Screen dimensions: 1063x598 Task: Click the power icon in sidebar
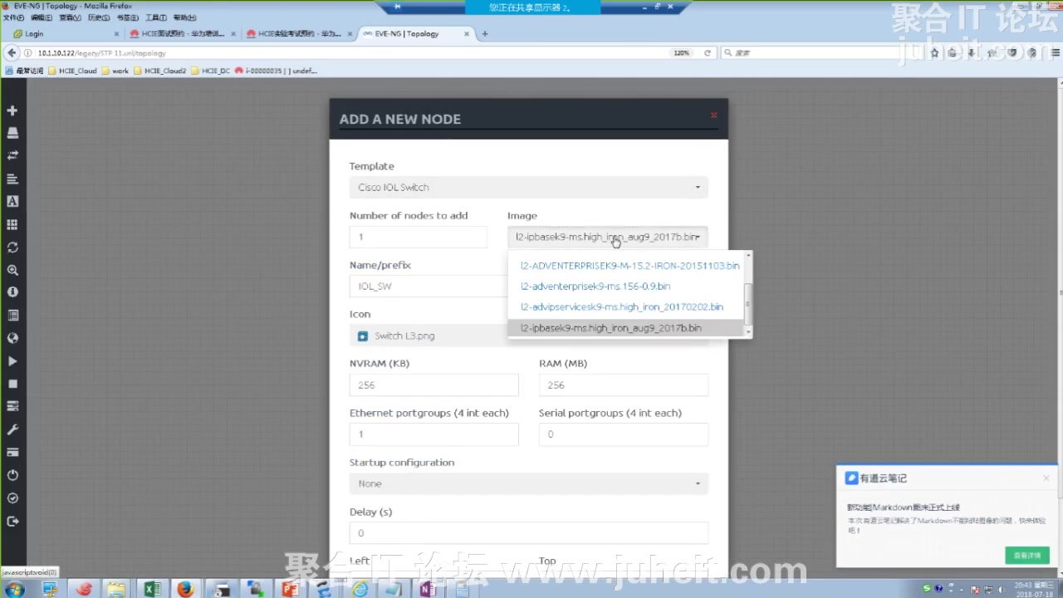click(12, 475)
